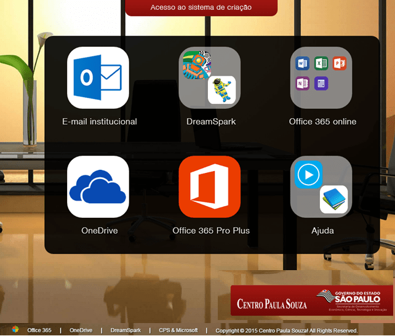Open the E-mail institucional Outlook icon
Image resolution: width=395 pixels, height=336 pixels.
pos(98,78)
